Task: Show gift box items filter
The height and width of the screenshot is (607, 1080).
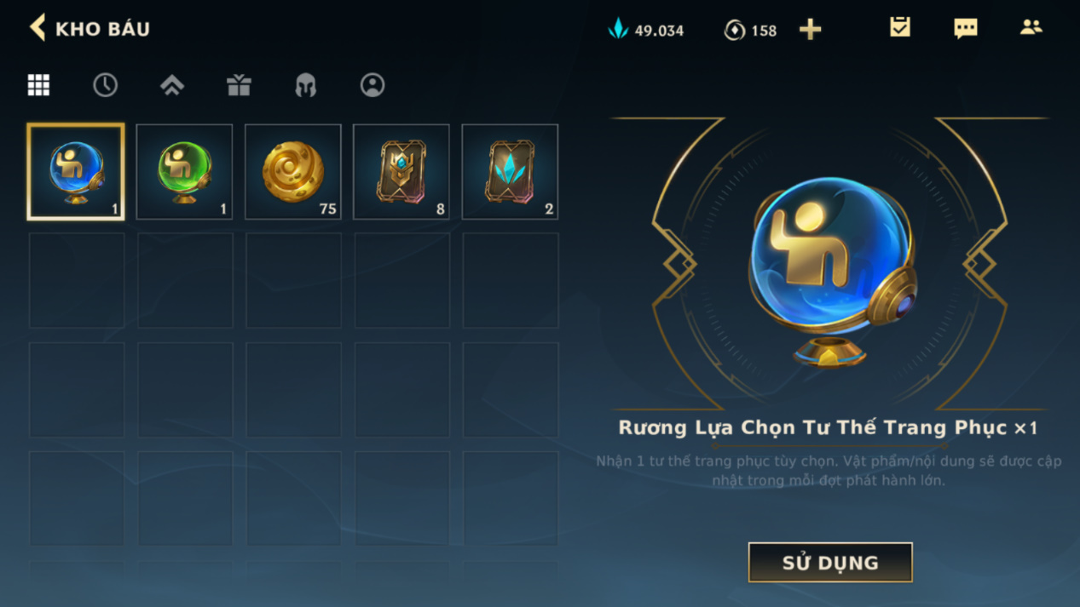Action: (x=239, y=85)
